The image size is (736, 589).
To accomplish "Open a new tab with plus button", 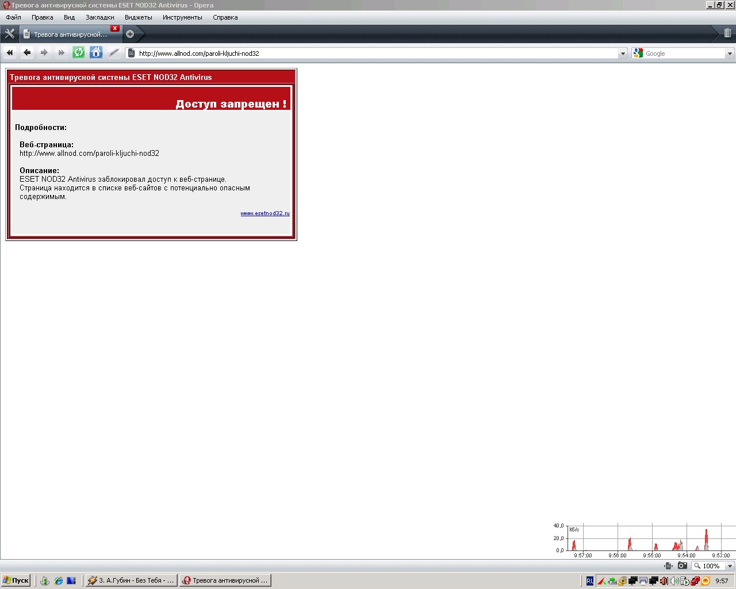I will click(130, 34).
